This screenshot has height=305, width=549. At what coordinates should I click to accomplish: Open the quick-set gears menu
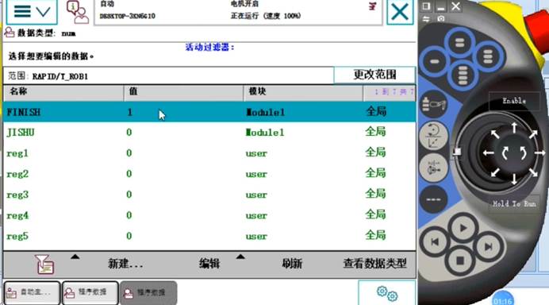point(387,293)
